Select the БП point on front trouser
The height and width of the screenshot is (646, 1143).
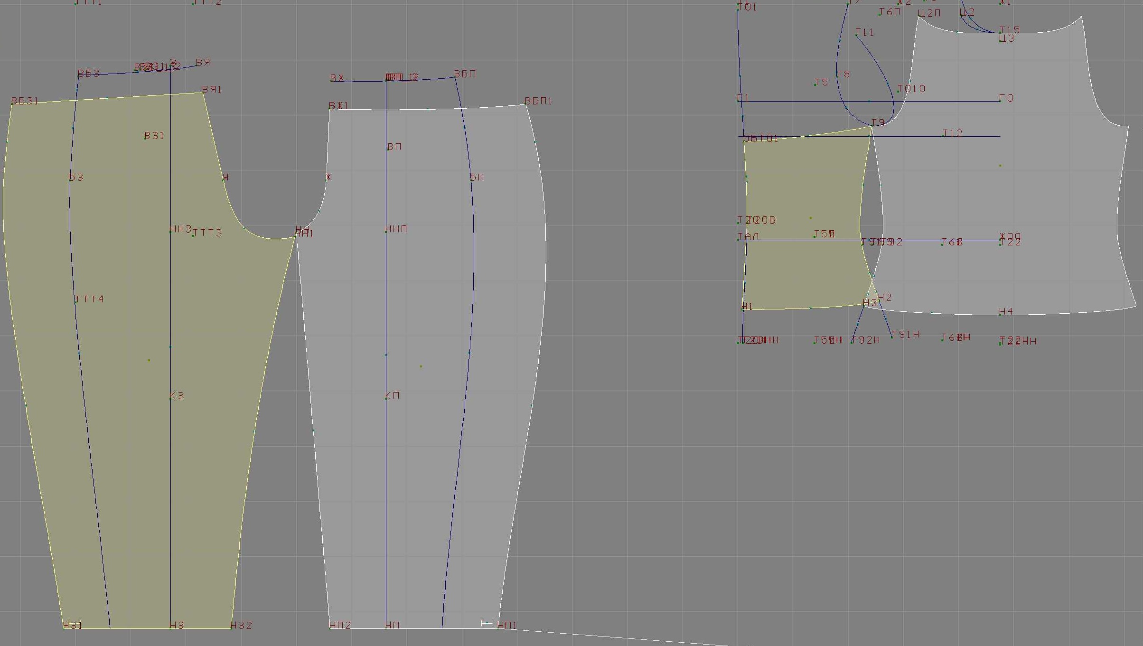point(471,180)
